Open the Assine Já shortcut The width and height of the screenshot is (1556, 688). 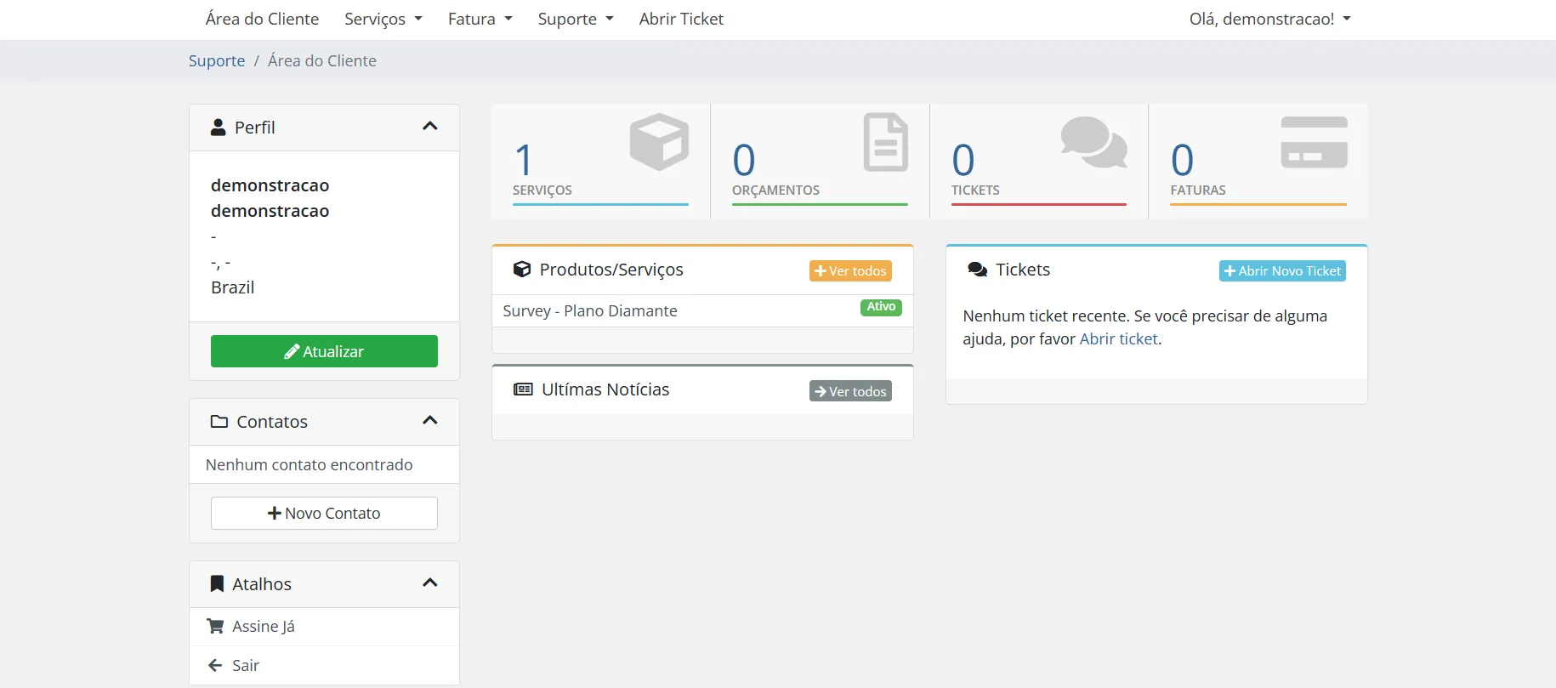pyautogui.click(x=324, y=627)
